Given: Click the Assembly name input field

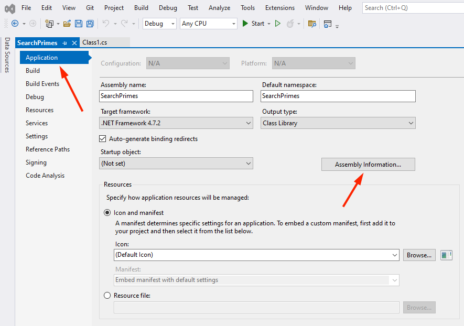Looking at the screenshot, I should point(176,96).
